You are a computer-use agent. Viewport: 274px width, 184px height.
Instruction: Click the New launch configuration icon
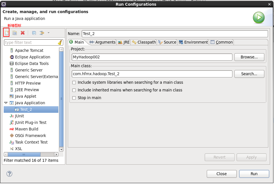(x=7, y=33)
